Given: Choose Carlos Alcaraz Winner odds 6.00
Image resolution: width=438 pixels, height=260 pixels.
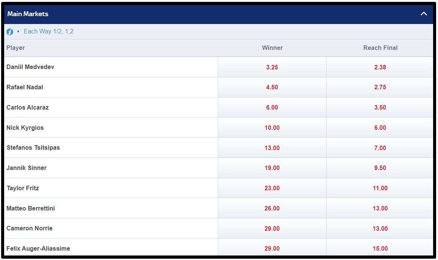Looking at the screenshot, I should [272, 107].
